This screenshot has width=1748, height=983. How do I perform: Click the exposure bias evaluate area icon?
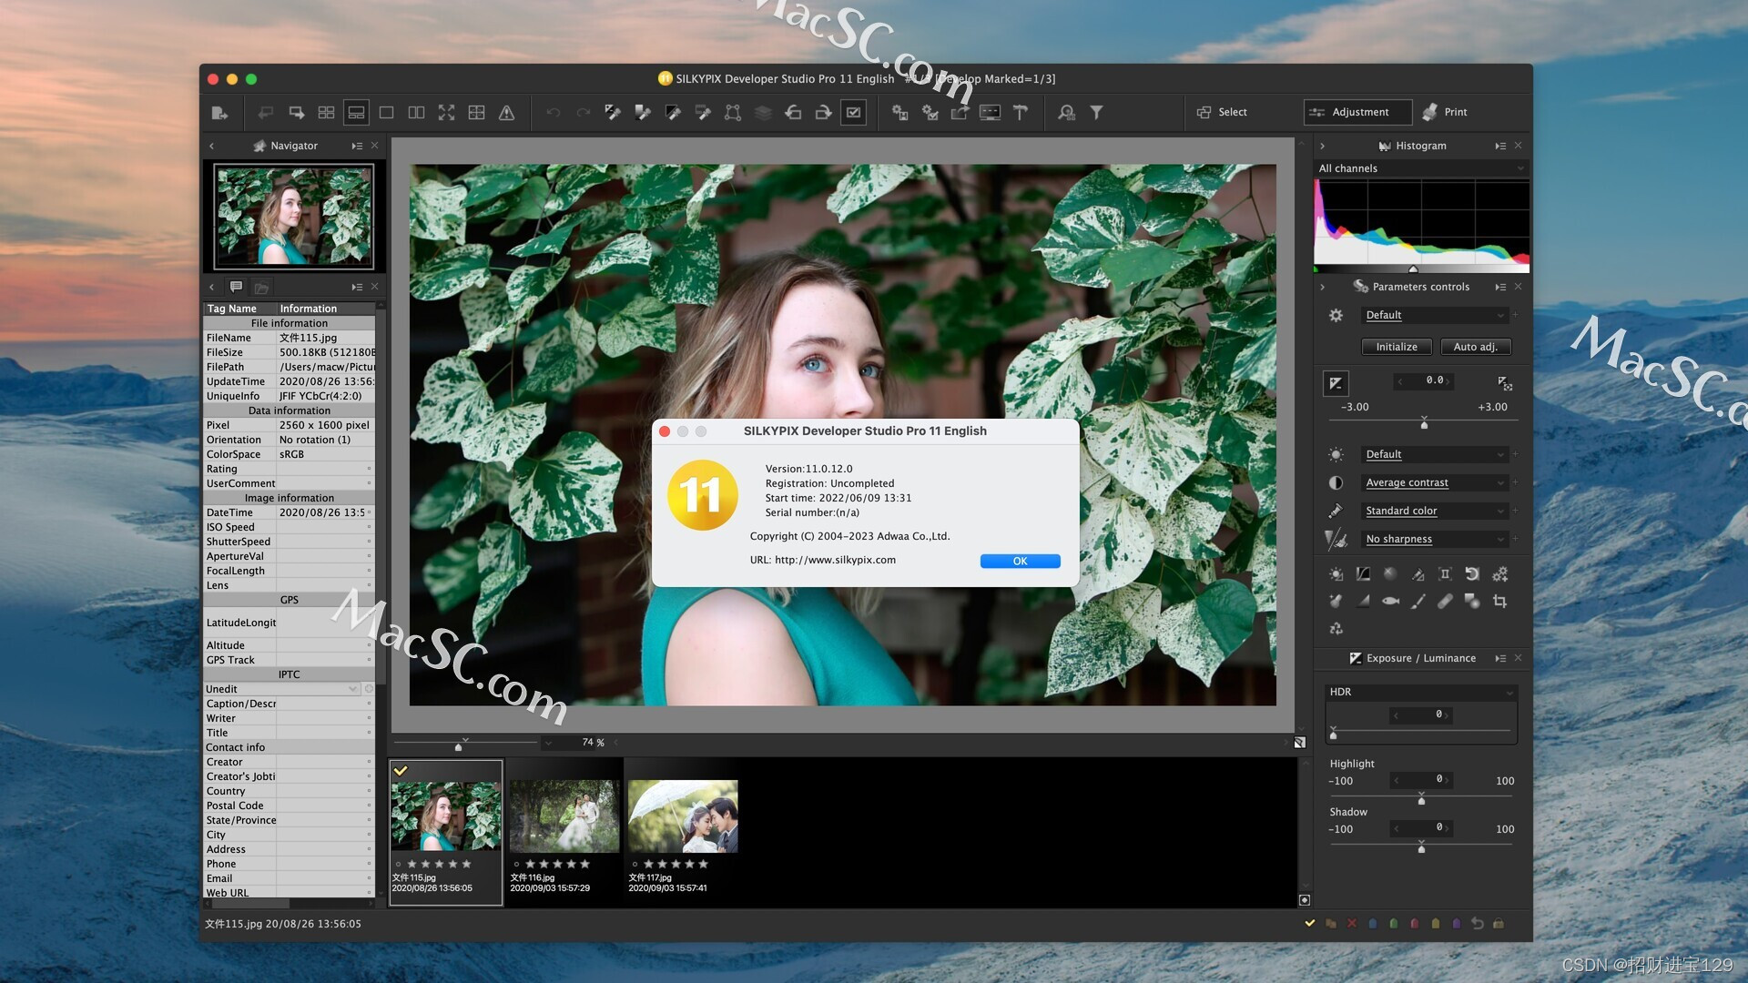coord(1505,383)
